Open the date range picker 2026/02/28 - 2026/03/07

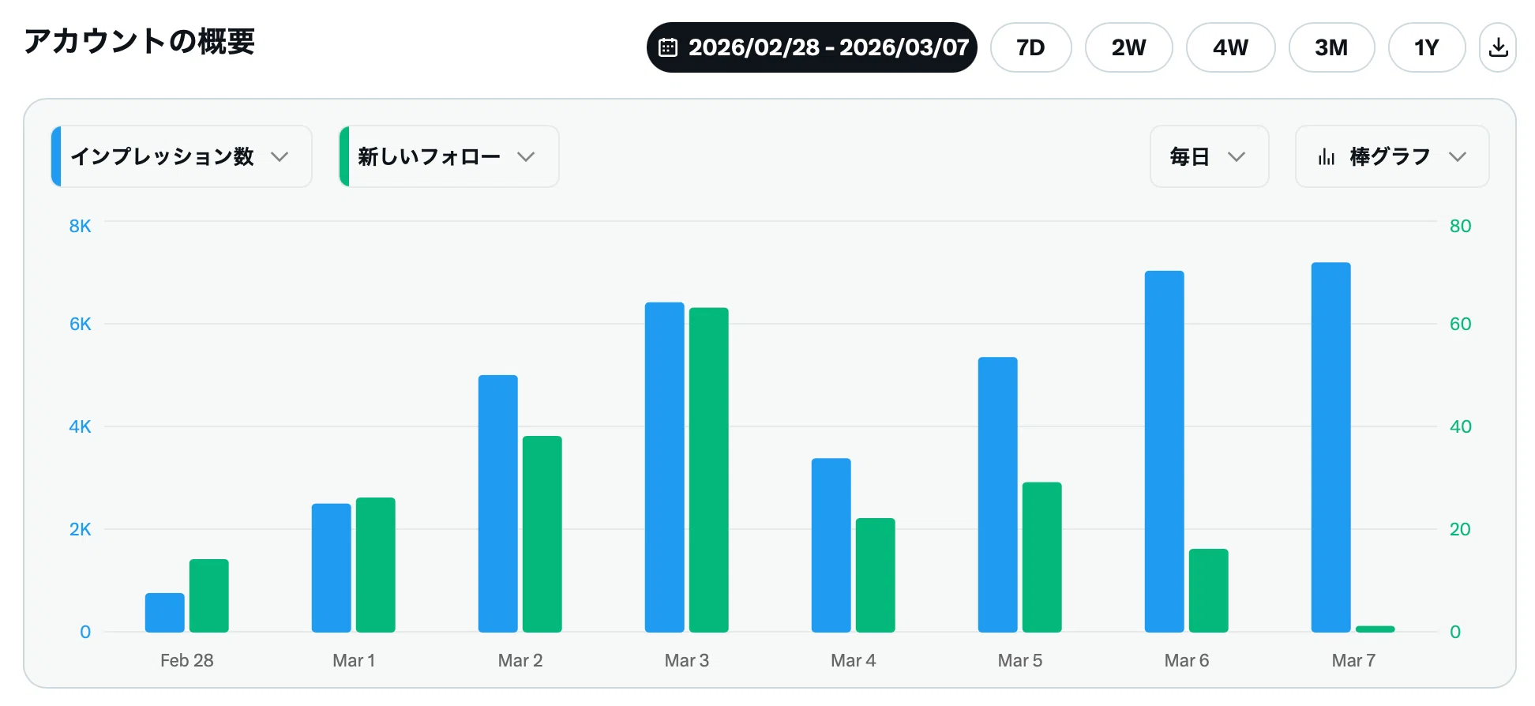tap(812, 47)
